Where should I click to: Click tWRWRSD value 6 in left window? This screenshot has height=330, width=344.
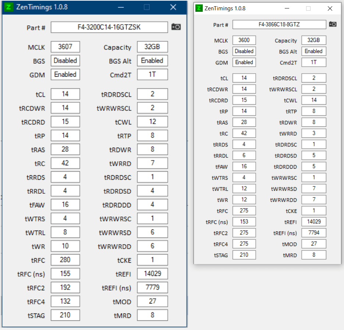pos(152,232)
